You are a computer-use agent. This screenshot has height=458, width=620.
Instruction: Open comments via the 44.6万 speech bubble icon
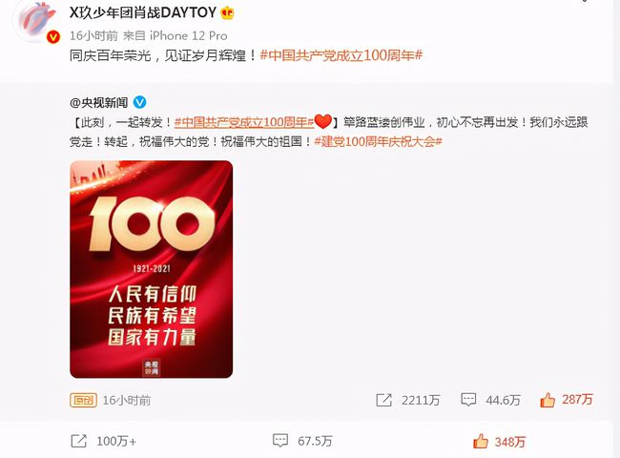(x=468, y=400)
